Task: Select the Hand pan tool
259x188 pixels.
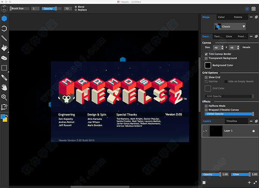Action: point(4,88)
